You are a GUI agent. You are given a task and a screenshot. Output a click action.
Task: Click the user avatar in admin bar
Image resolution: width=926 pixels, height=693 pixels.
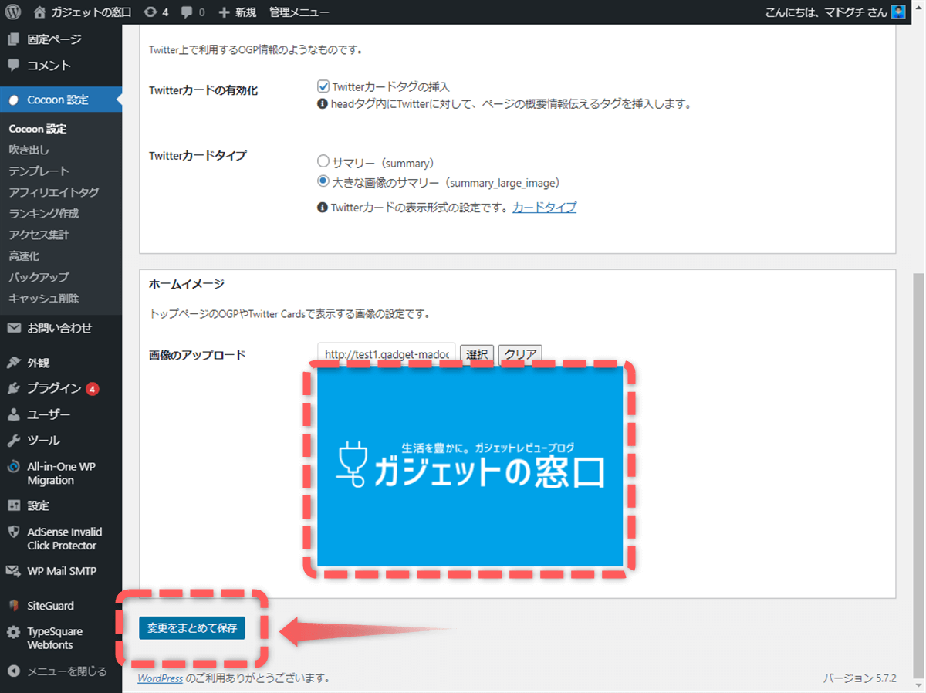tap(898, 12)
